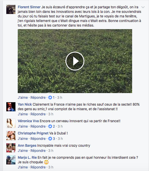This screenshot has width=149, height=171.
Task: Click the 3 h timestamp on Yan Nick's comment
Action: 51,114
